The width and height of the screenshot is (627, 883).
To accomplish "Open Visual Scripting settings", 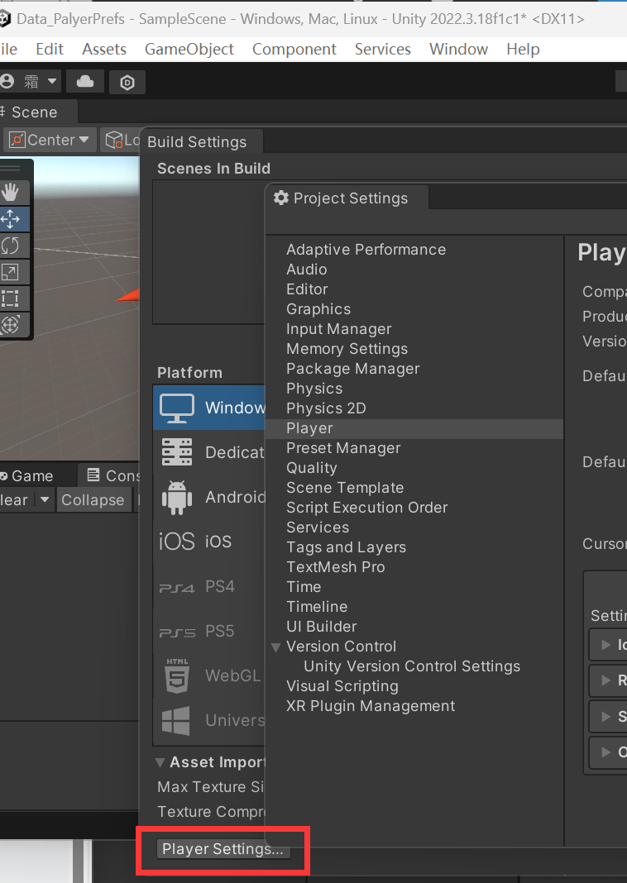I will [x=342, y=686].
